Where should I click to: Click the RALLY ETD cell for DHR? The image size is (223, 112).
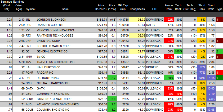155,25
